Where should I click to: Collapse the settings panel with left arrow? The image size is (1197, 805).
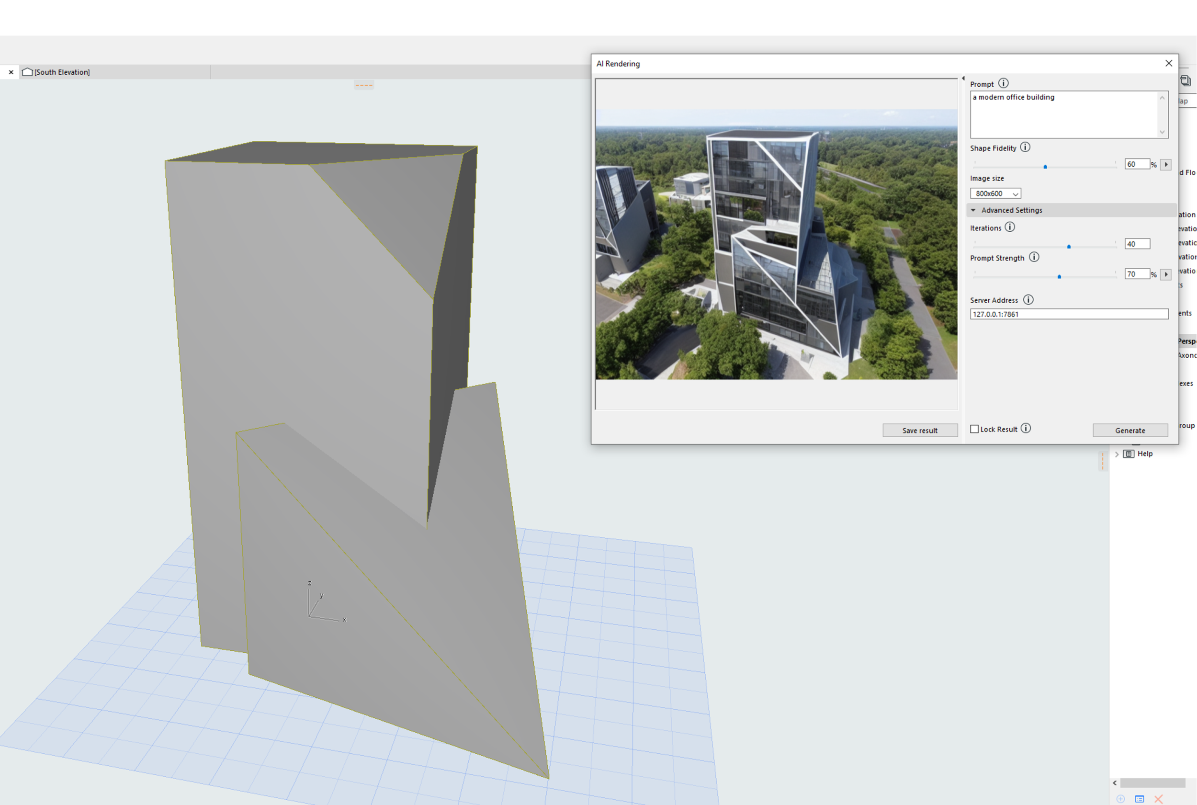pos(963,79)
